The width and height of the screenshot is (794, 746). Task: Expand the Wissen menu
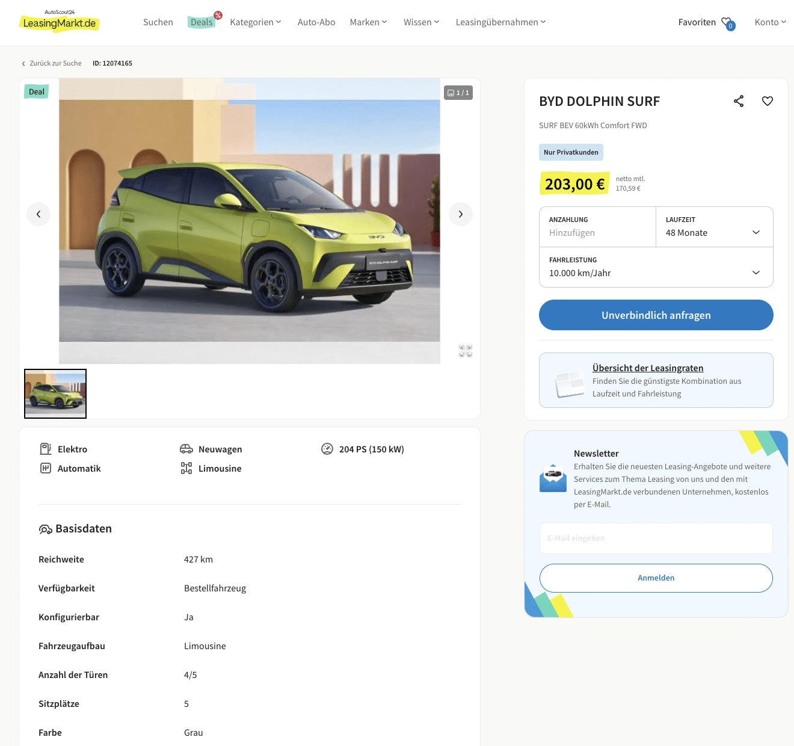coord(422,22)
